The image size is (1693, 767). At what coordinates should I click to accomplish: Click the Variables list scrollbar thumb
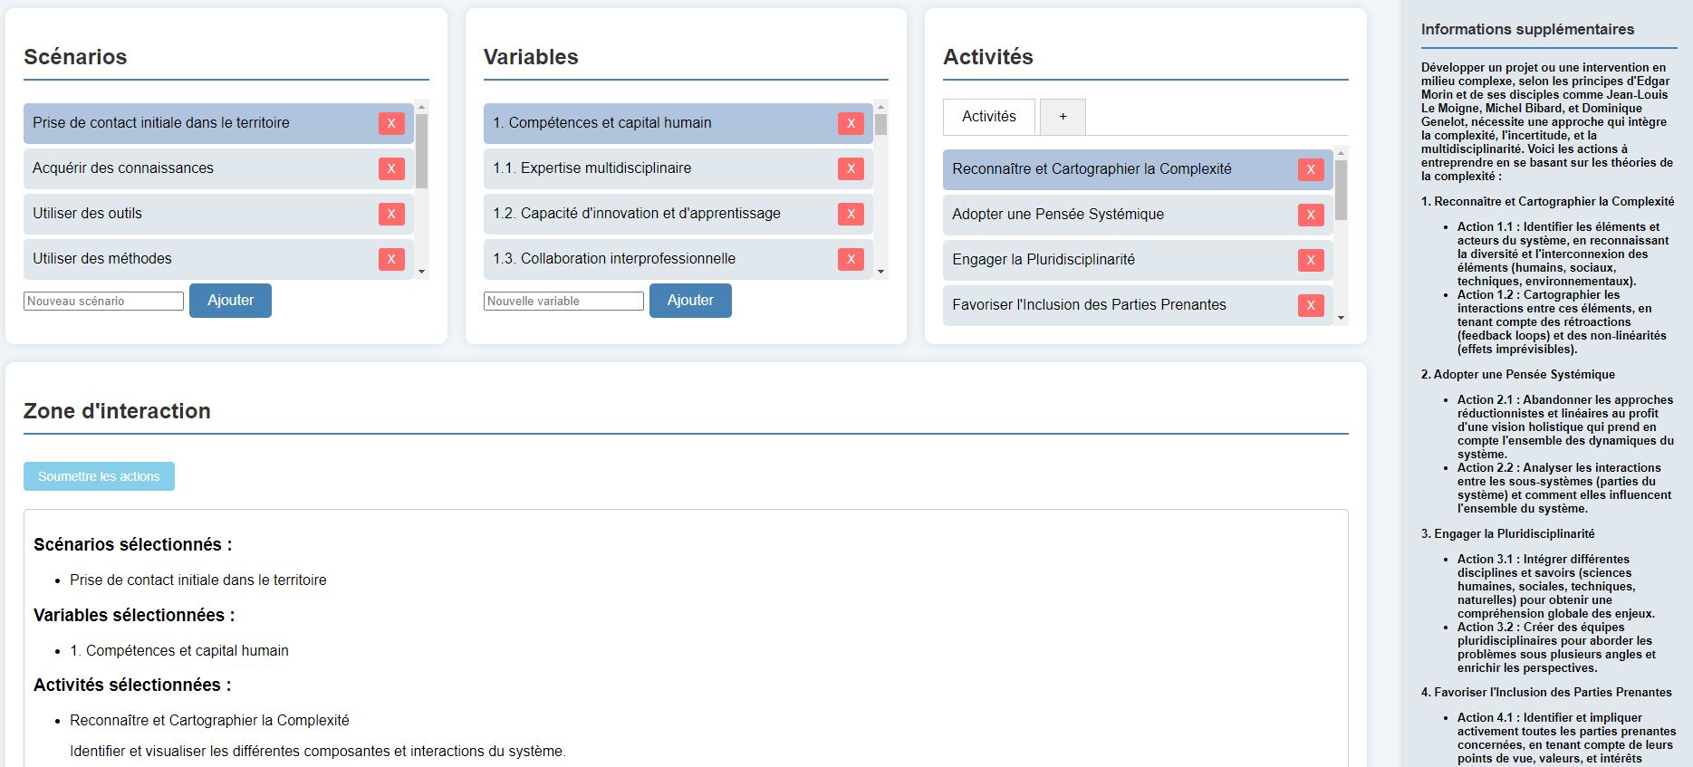click(x=881, y=125)
